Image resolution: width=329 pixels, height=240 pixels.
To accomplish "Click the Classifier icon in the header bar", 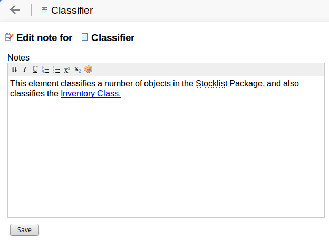I will pos(44,10).
